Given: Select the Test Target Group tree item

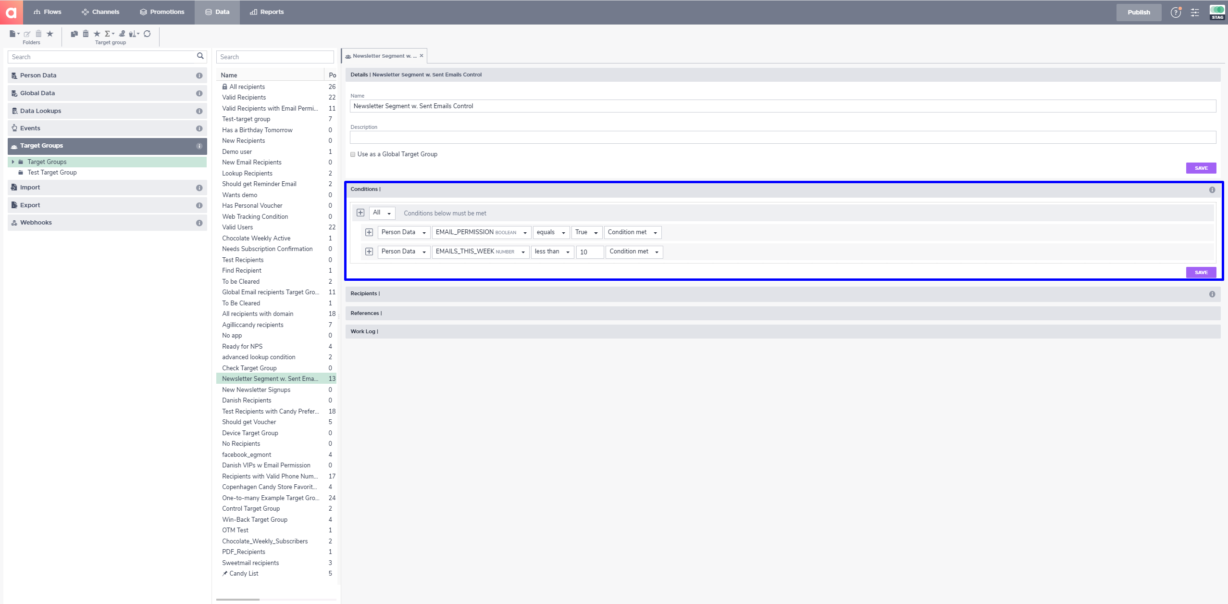Looking at the screenshot, I should [x=52, y=172].
